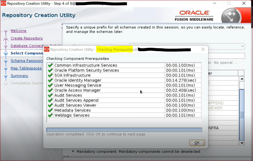The height and width of the screenshot is (161, 253).
Task: Click green checkmark beside Weblogic Services
Action: point(50,115)
